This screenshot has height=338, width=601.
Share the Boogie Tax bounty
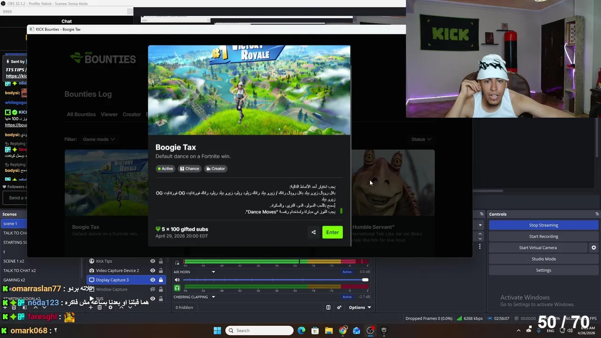(314, 232)
